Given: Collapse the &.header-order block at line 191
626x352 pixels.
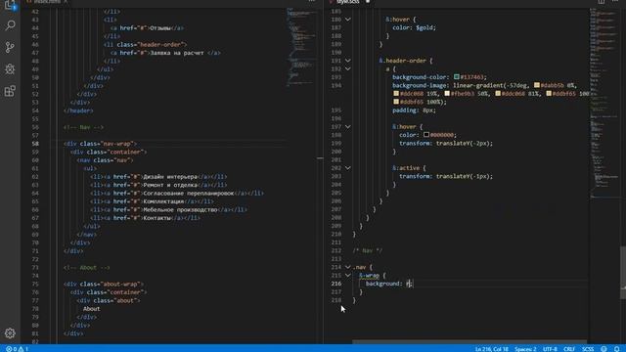Looking at the screenshot, I should (348, 61).
